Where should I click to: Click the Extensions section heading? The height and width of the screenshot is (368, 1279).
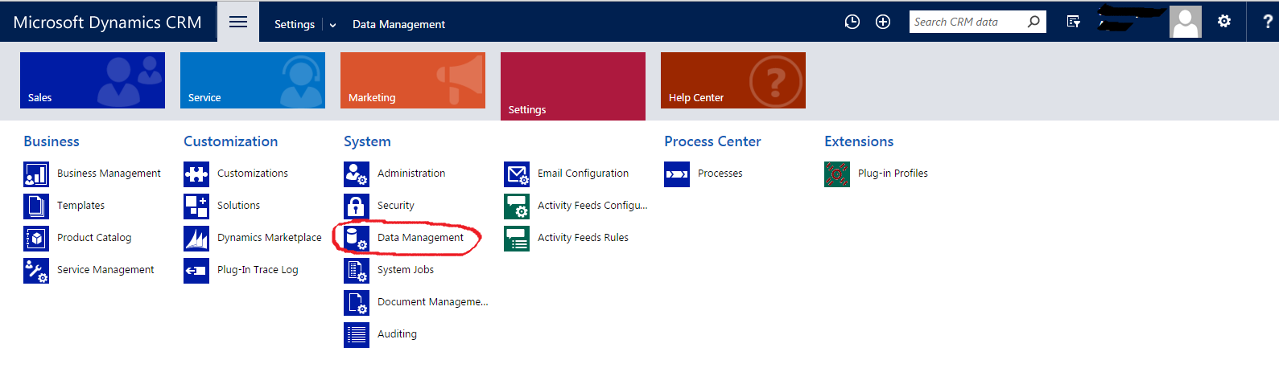coord(859,141)
